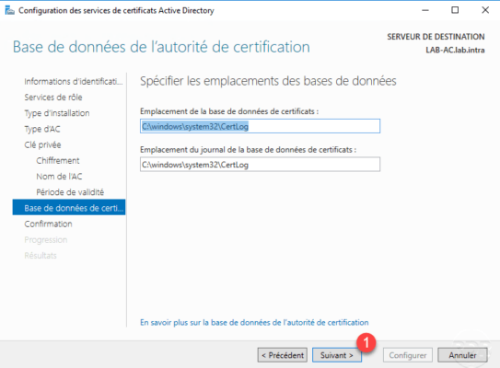500x368 pixels.
Task: Click the certificate database location field
Action: [260, 126]
